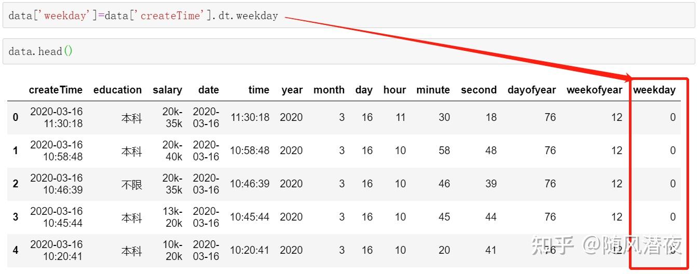Click row index 3 label
The width and height of the screenshot is (700, 274).
coord(16,217)
